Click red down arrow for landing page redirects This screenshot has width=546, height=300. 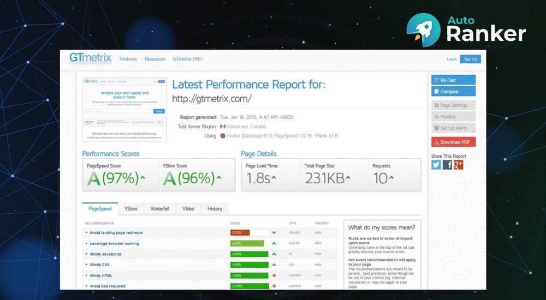tap(274, 233)
